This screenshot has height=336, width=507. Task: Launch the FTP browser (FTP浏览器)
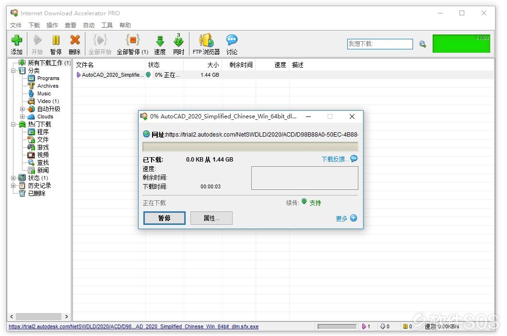click(206, 44)
